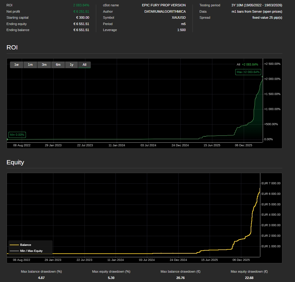Select the 1w range button
The width and height of the screenshot is (295, 282).
click(17, 65)
